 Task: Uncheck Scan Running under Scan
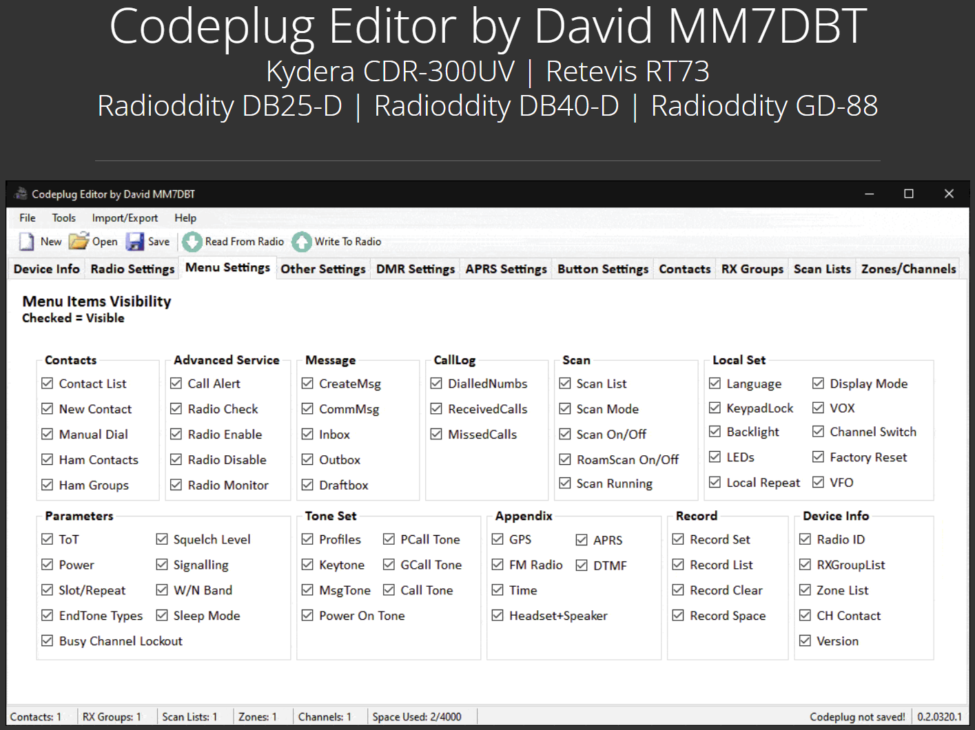pos(565,483)
